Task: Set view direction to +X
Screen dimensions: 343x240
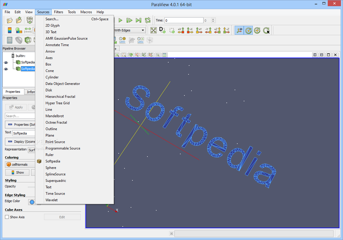Action: (x=181, y=31)
